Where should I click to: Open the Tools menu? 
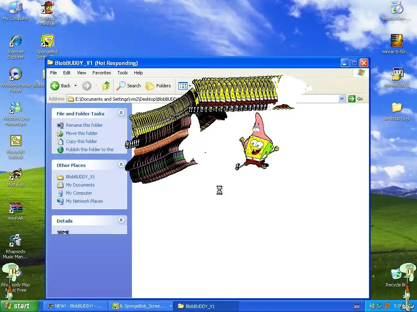[123, 73]
